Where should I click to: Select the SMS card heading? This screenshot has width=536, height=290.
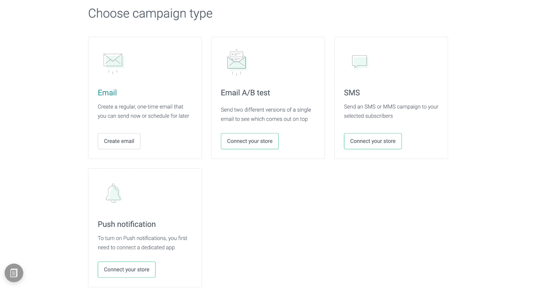[x=352, y=93]
